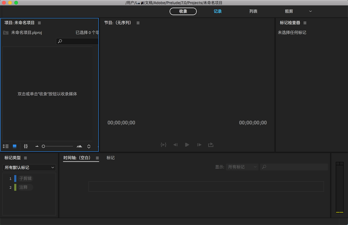The image size is (348, 225).
Task: Click the 注释 marker button
Action: 25,187
